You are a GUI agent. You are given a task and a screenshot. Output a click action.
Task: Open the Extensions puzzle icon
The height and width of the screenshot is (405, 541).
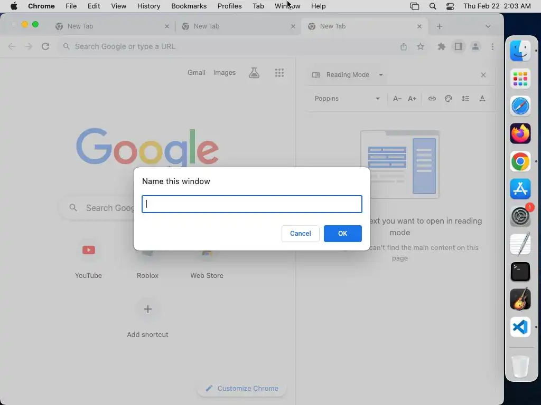click(x=441, y=46)
